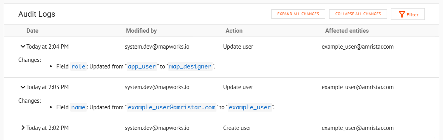Click the "role" field code tag
Image resolution: width=443 pixels, height=140 pixels.
[x=78, y=67]
